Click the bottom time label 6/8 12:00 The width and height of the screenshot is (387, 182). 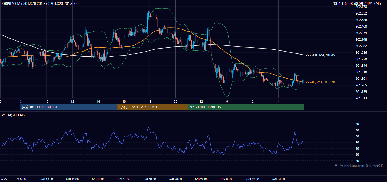click(x=72, y=179)
